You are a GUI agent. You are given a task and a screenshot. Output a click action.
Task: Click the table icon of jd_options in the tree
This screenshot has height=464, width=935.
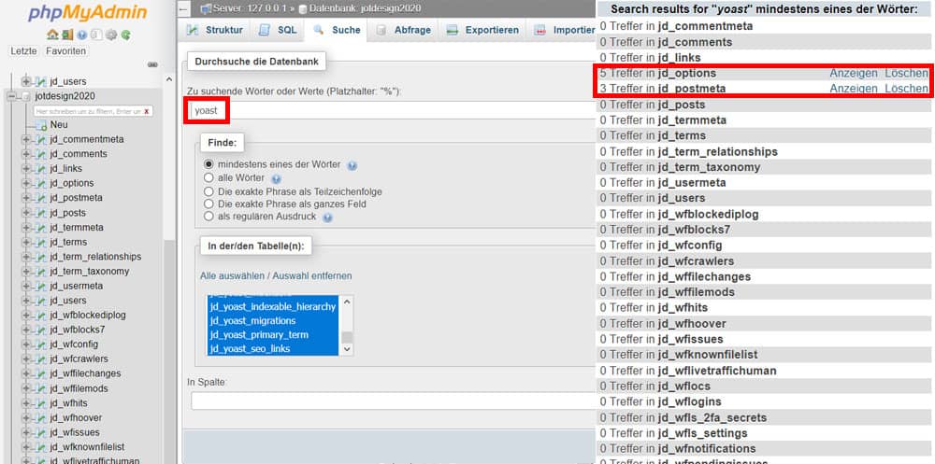click(41, 183)
